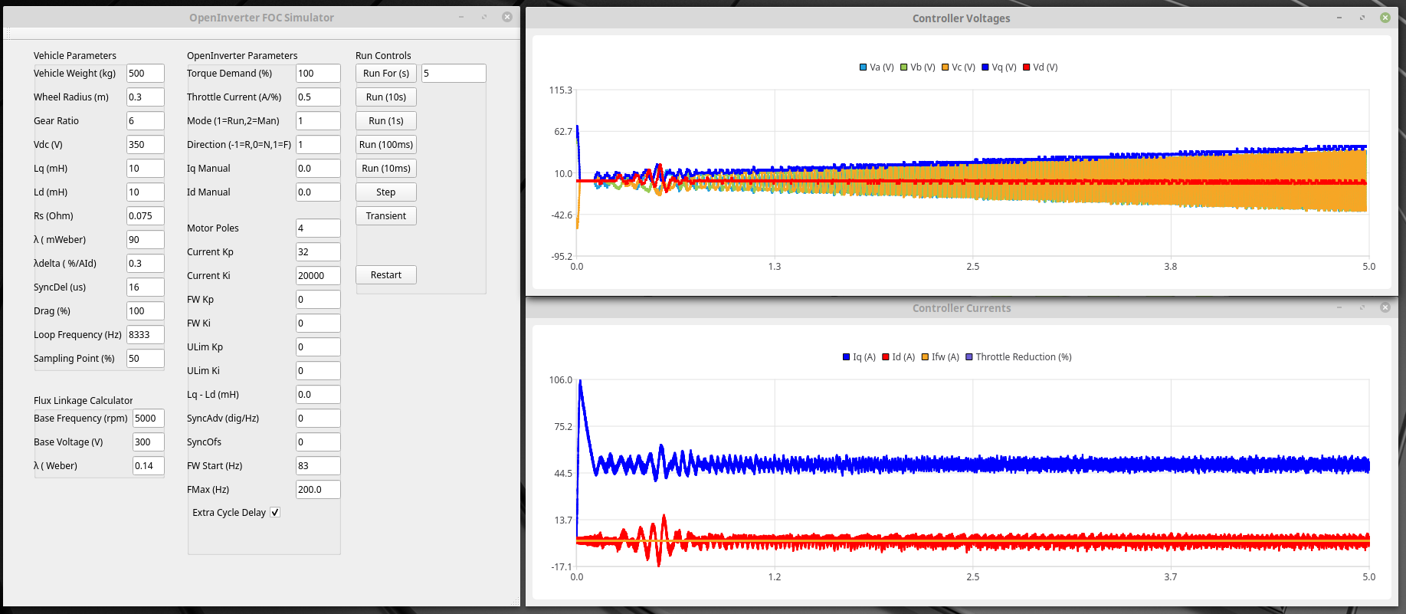Click the Torque Demand (%) field
The image size is (1406, 614).
pyautogui.click(x=317, y=74)
